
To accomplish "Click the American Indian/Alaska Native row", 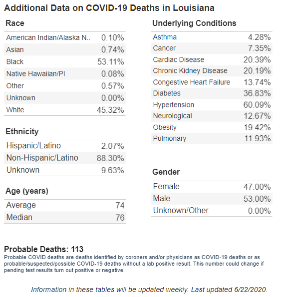I will pyautogui.click(x=65, y=38).
